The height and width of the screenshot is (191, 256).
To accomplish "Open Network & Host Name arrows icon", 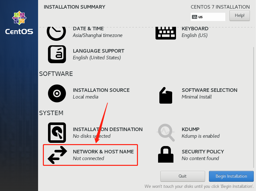I will click(57, 155).
